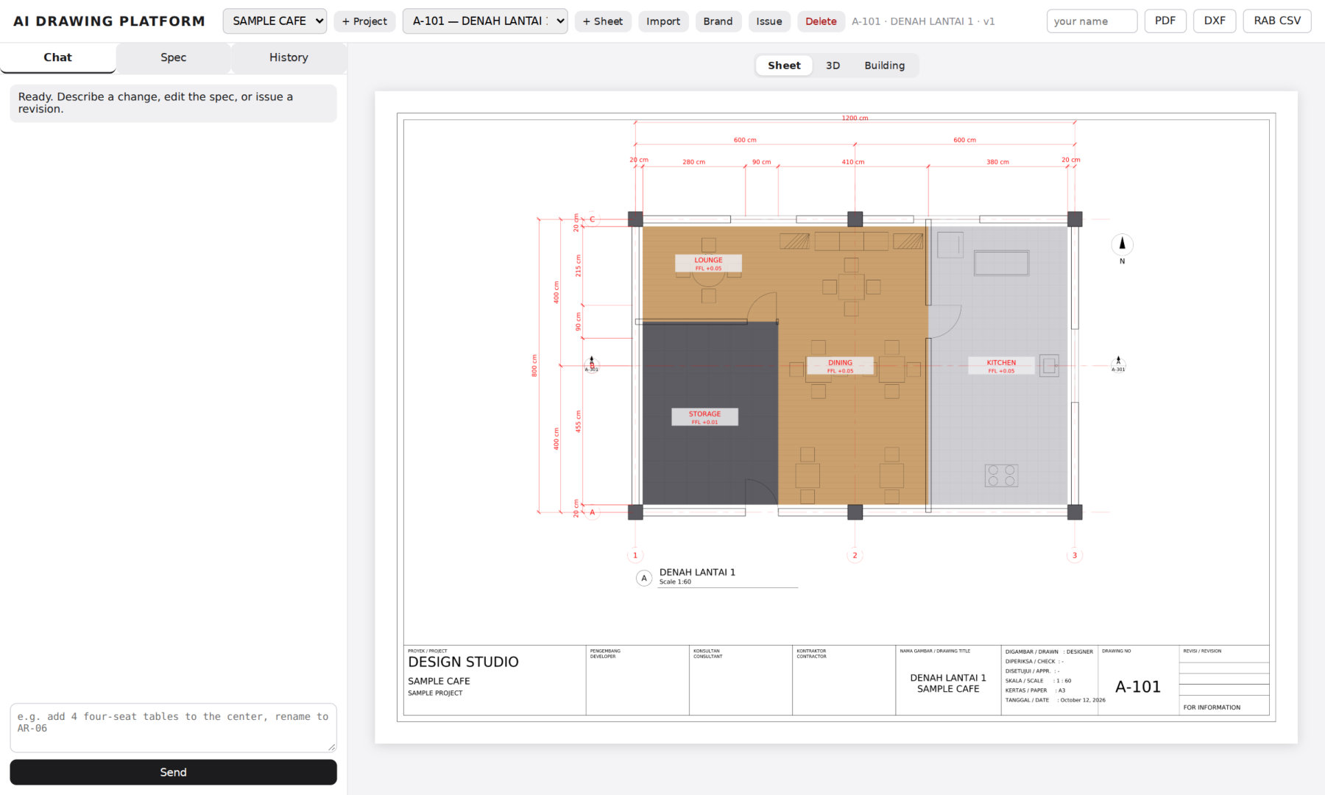
Task: Click the 410 cm dimension label
Action: coord(853,162)
